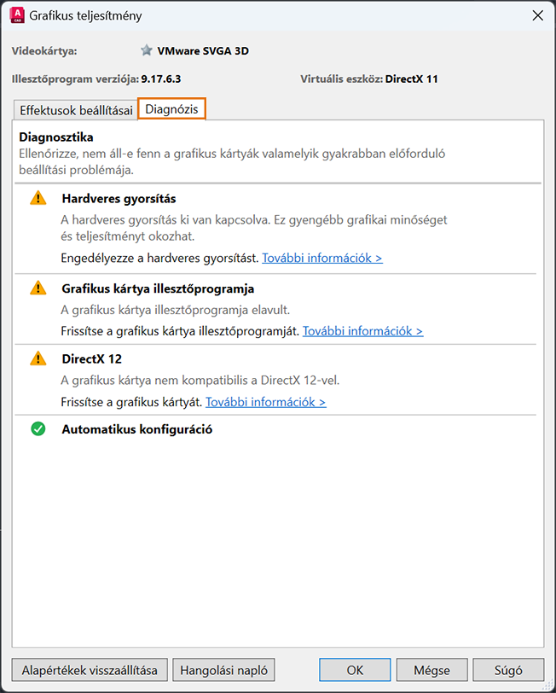Select the DirectX 12 heading
The width and height of the screenshot is (556, 693).
tap(92, 358)
